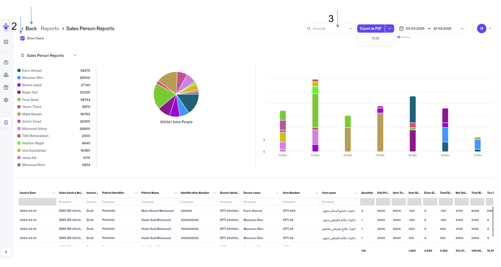
Task: Open the medical kit icon in sidebar
Action: [x=6, y=62]
